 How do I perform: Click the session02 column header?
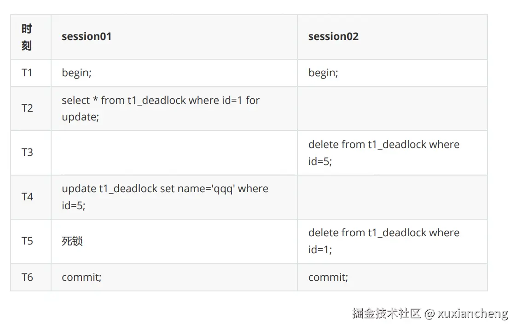pos(333,36)
